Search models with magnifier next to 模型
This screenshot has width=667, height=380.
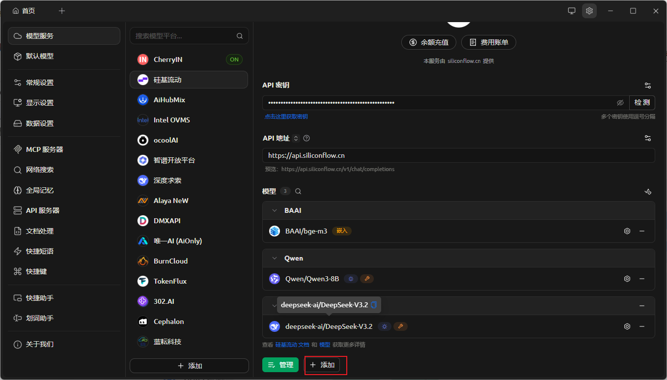(298, 191)
